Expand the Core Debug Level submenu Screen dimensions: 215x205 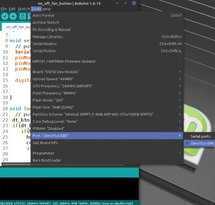pos(107,122)
